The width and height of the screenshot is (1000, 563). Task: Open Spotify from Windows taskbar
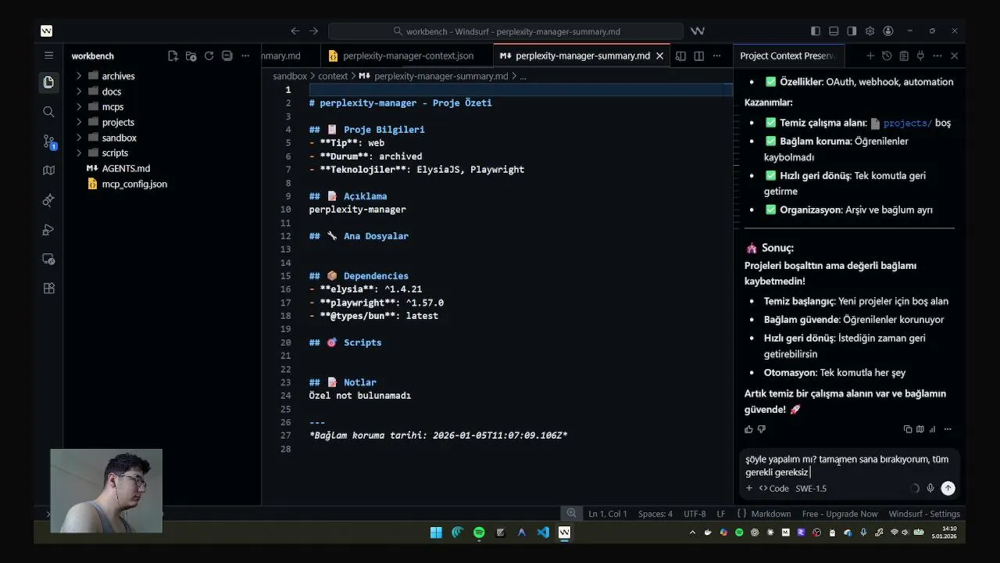point(479,533)
